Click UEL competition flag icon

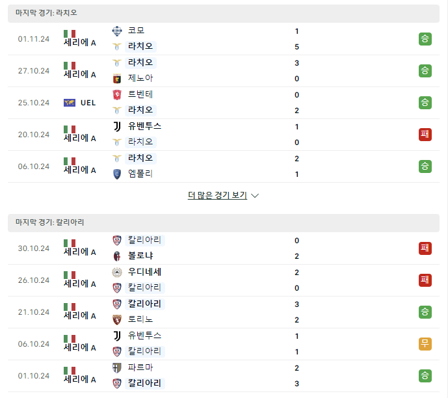point(70,103)
